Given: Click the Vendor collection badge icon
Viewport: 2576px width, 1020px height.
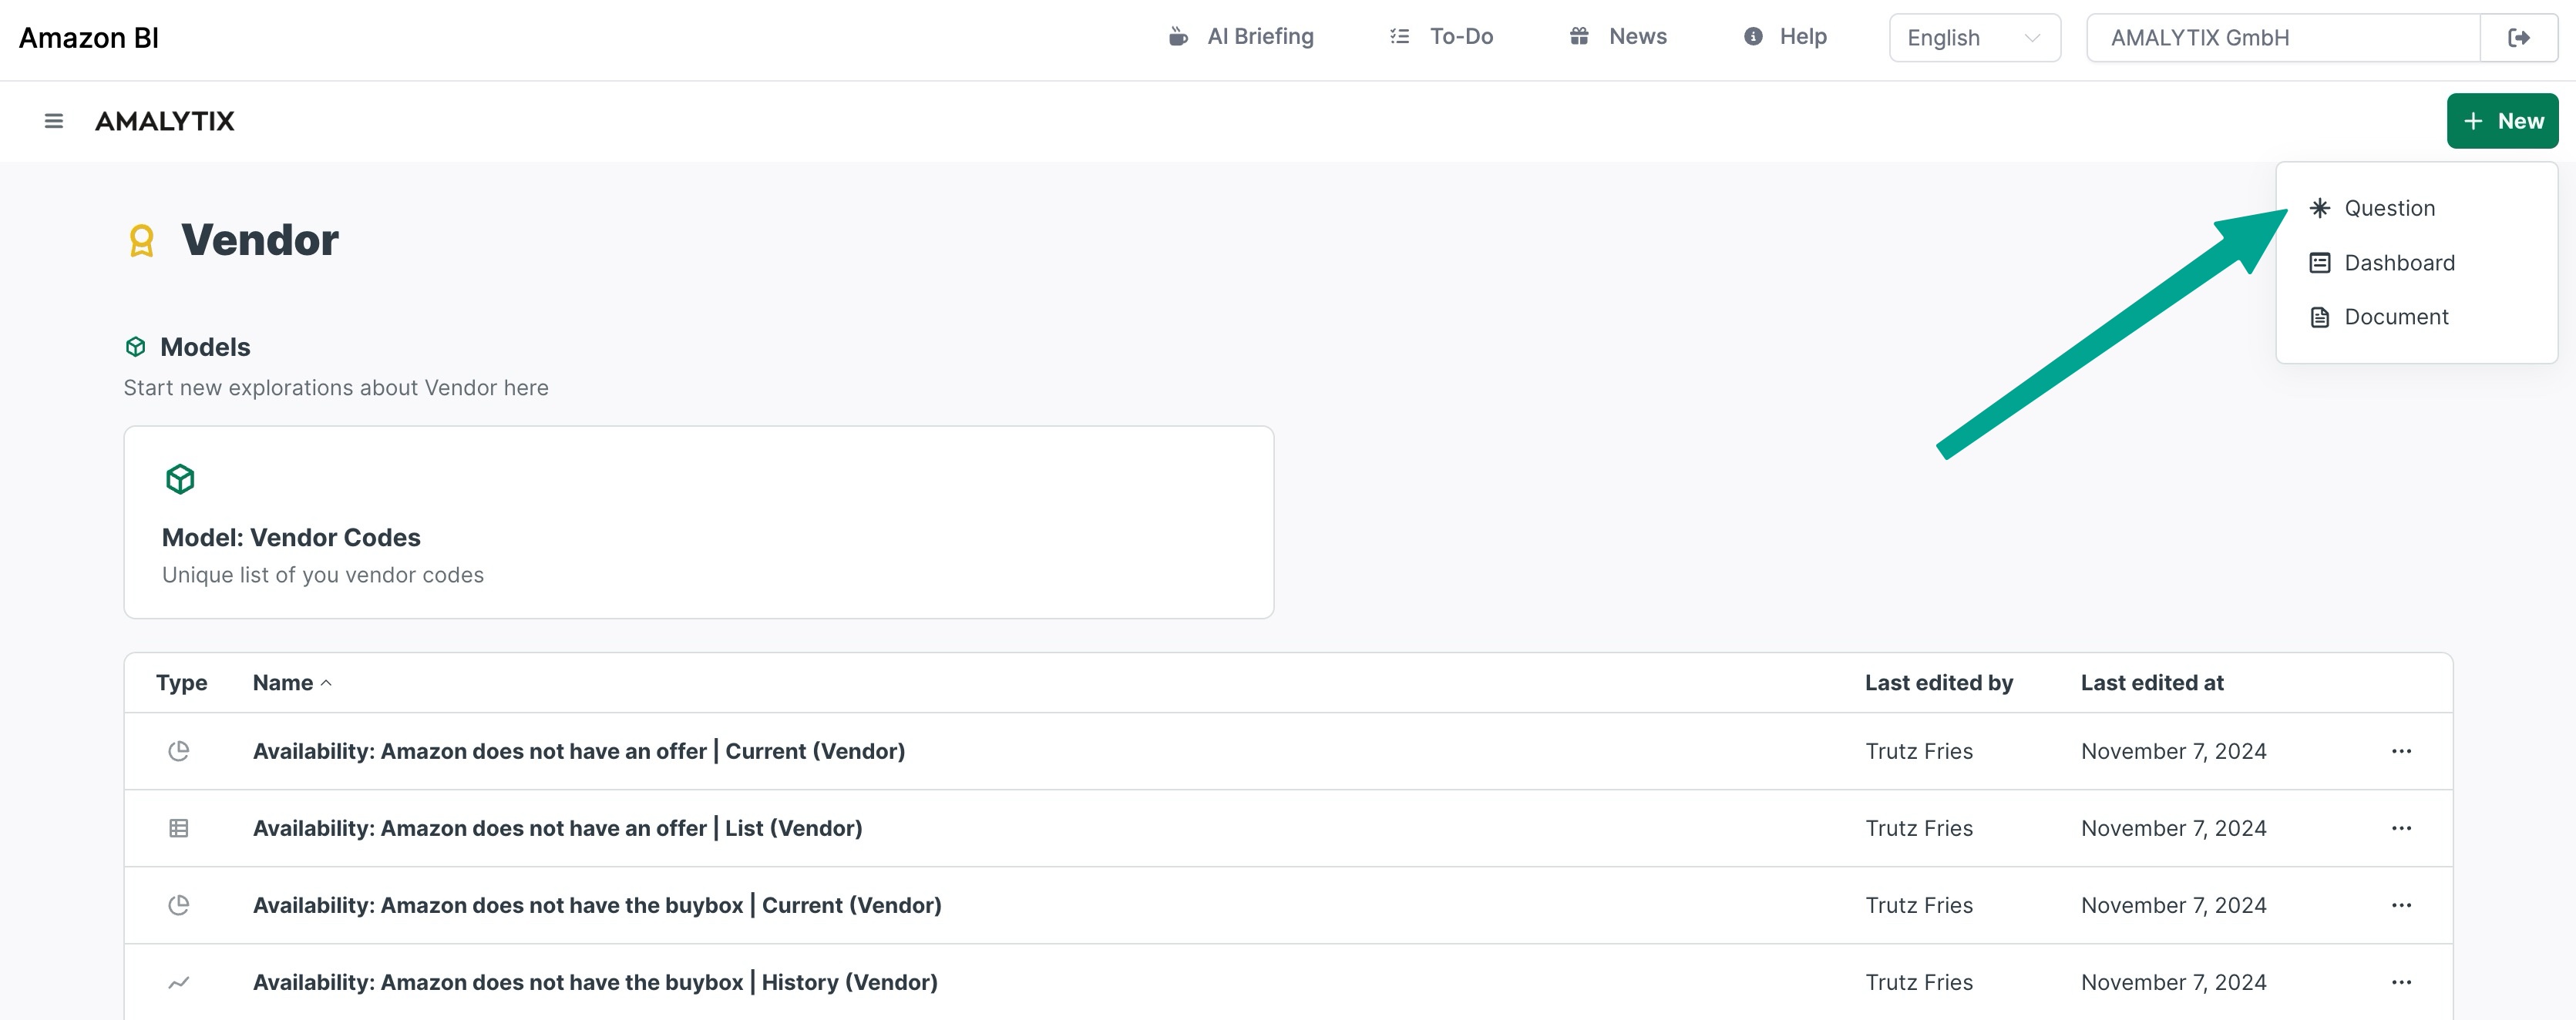Looking at the screenshot, I should pyautogui.click(x=142, y=241).
